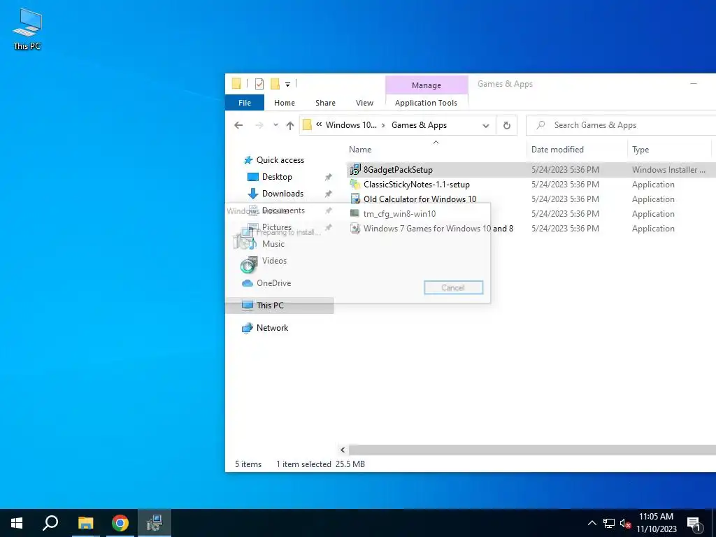
Task: Click the muted volume tray icon
Action: [625, 523]
